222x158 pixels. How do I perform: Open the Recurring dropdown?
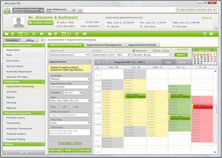pos(70,123)
